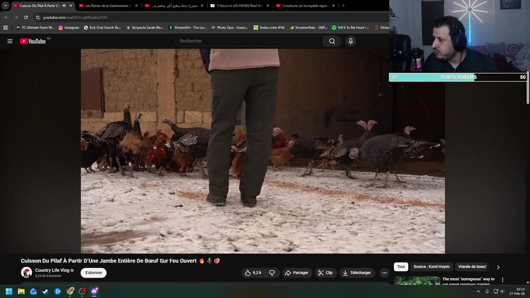Go to YouTube home via logo

[x=33, y=41]
